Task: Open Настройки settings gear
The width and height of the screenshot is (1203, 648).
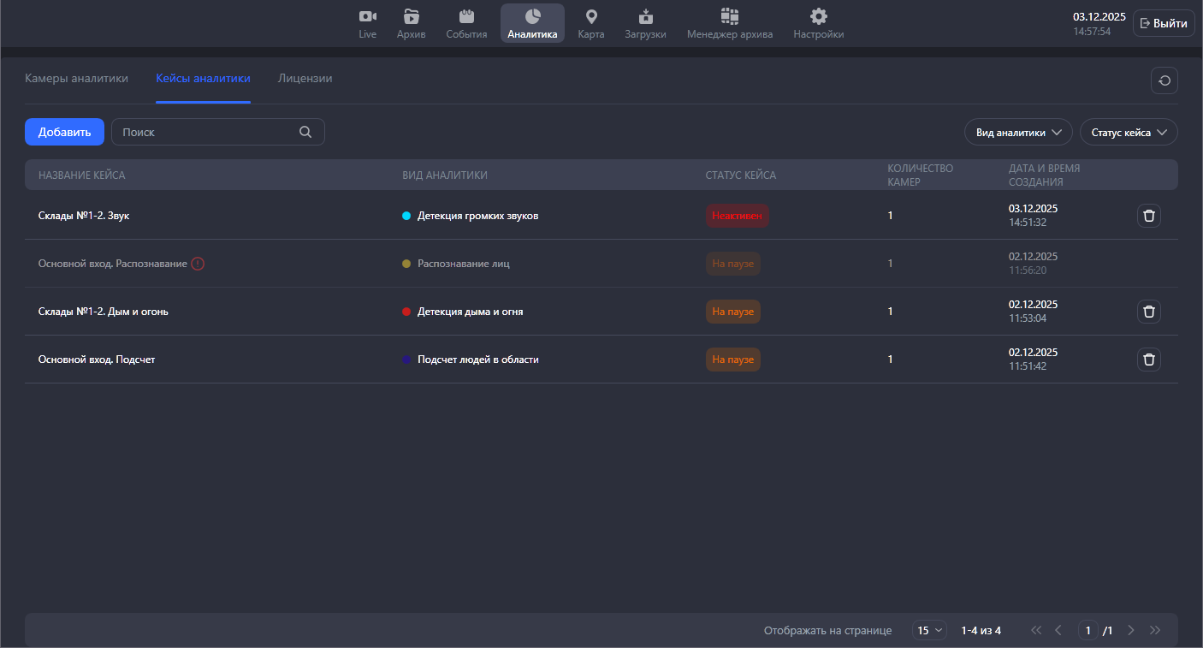Action: coord(818,23)
